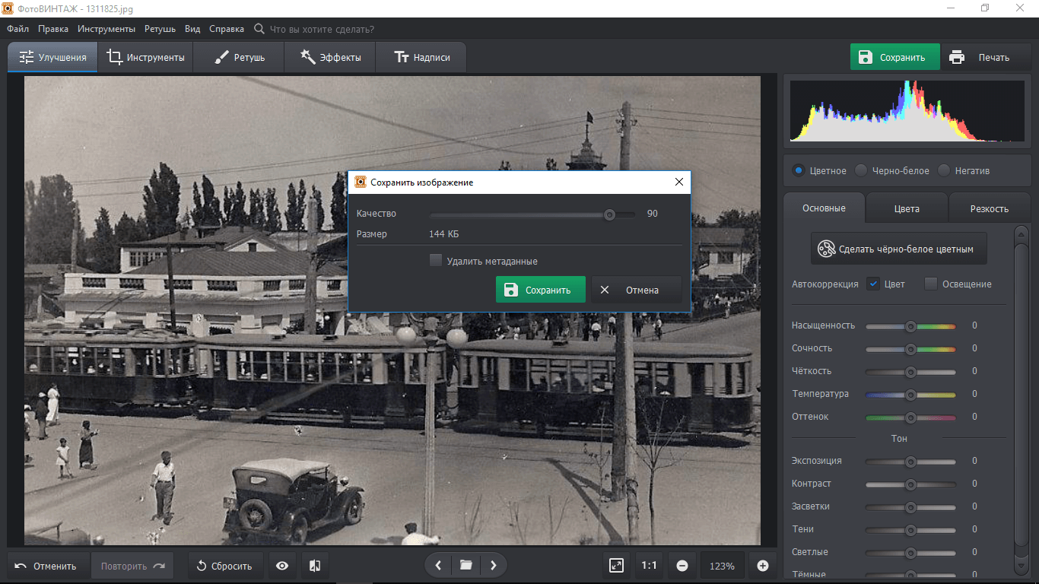
Task: Switch to the Улучшения tab
Action: click(x=52, y=57)
